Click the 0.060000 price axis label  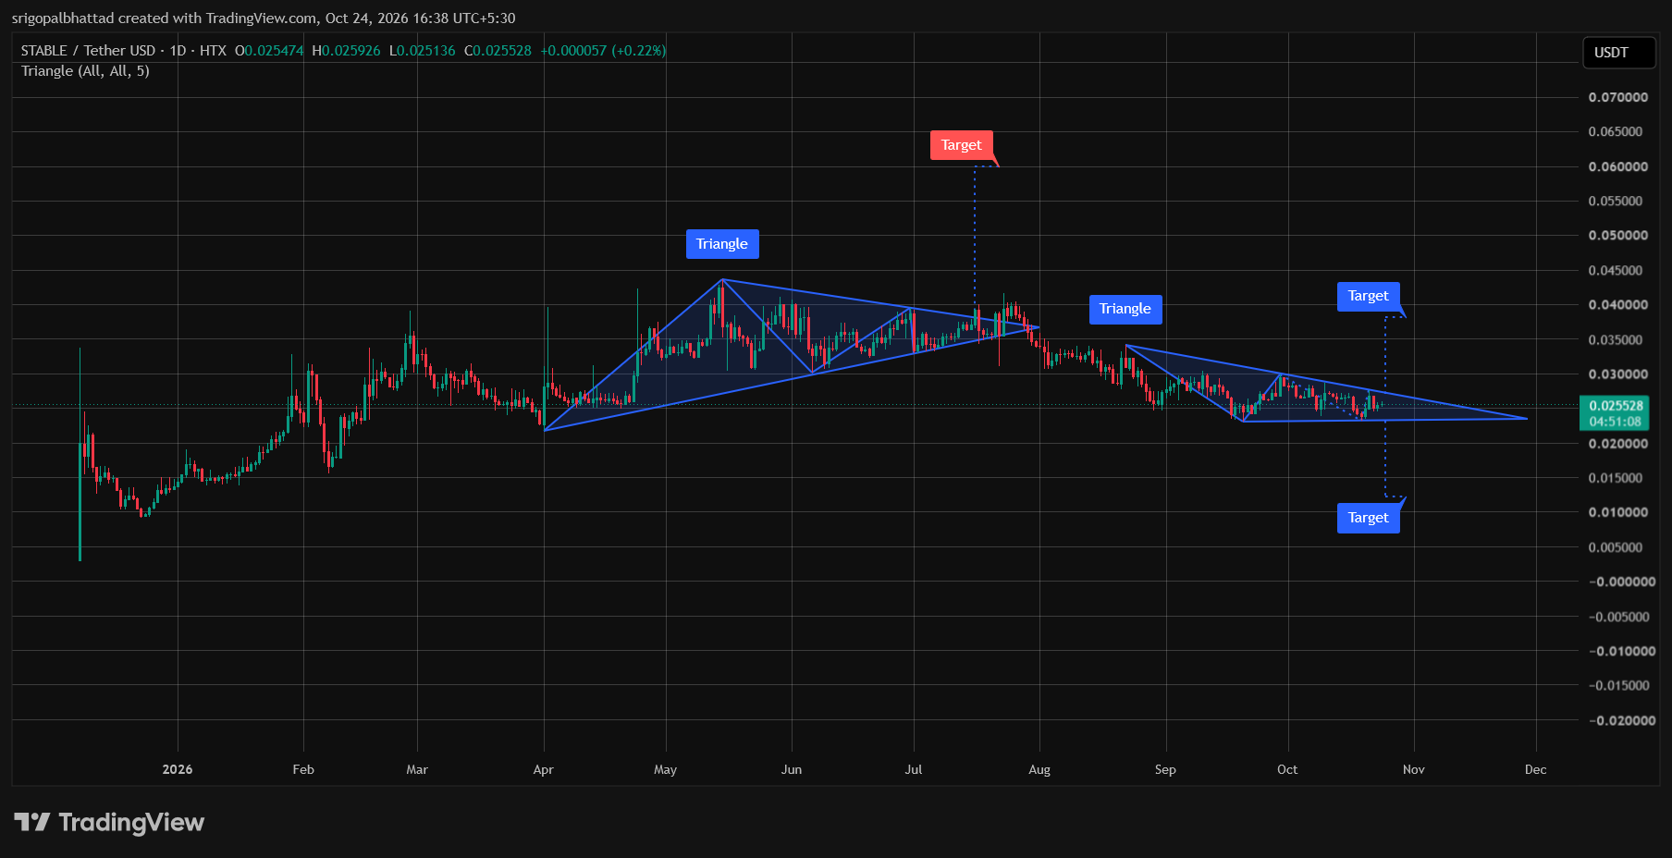[1617, 166]
